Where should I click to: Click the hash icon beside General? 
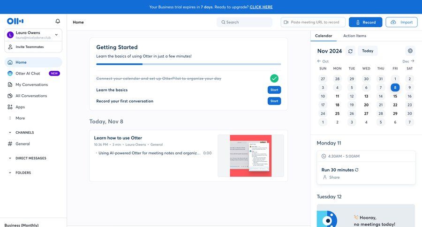pos(10,144)
